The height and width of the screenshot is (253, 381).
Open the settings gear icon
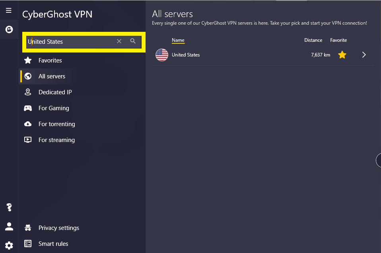[x=9, y=245]
